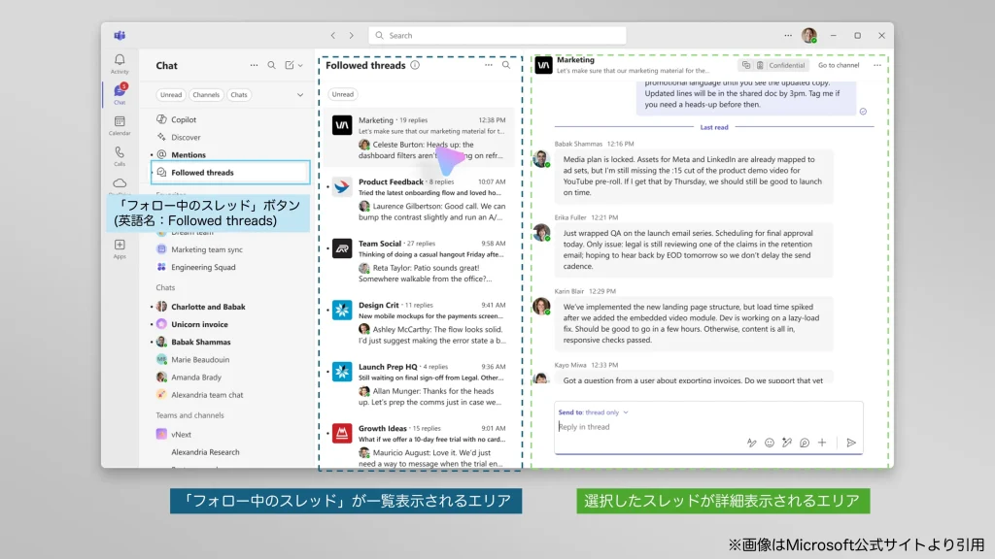The height and width of the screenshot is (559, 995).
Task: Click the Teams logo icon
Action: (120, 36)
